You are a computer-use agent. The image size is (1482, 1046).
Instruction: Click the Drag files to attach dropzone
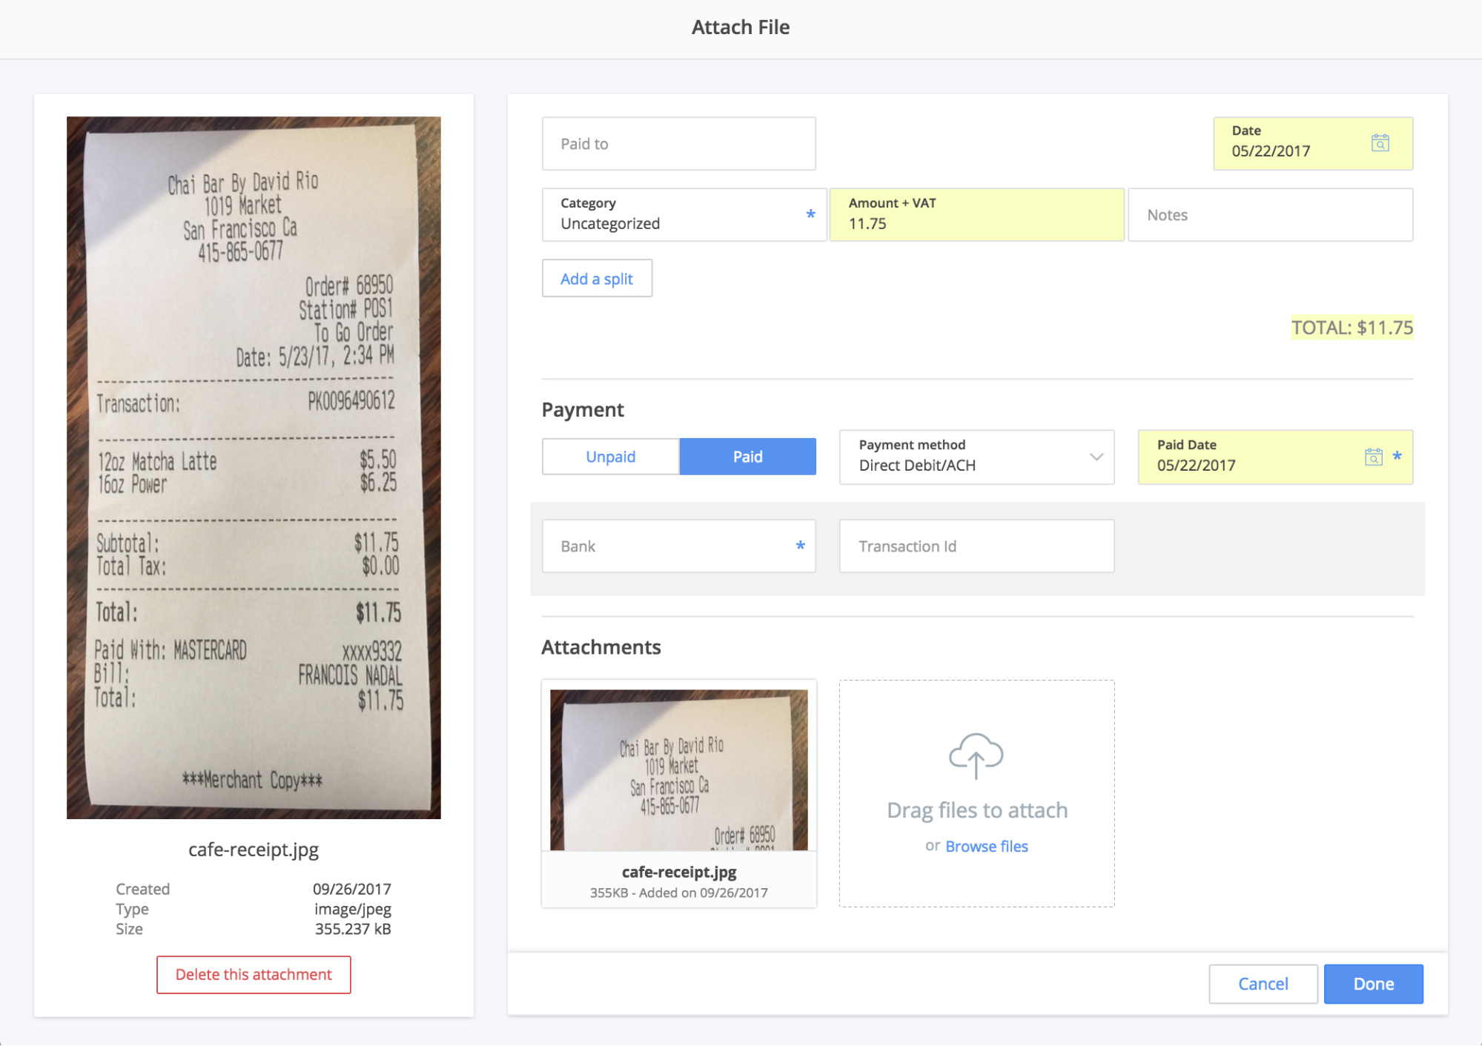976,793
